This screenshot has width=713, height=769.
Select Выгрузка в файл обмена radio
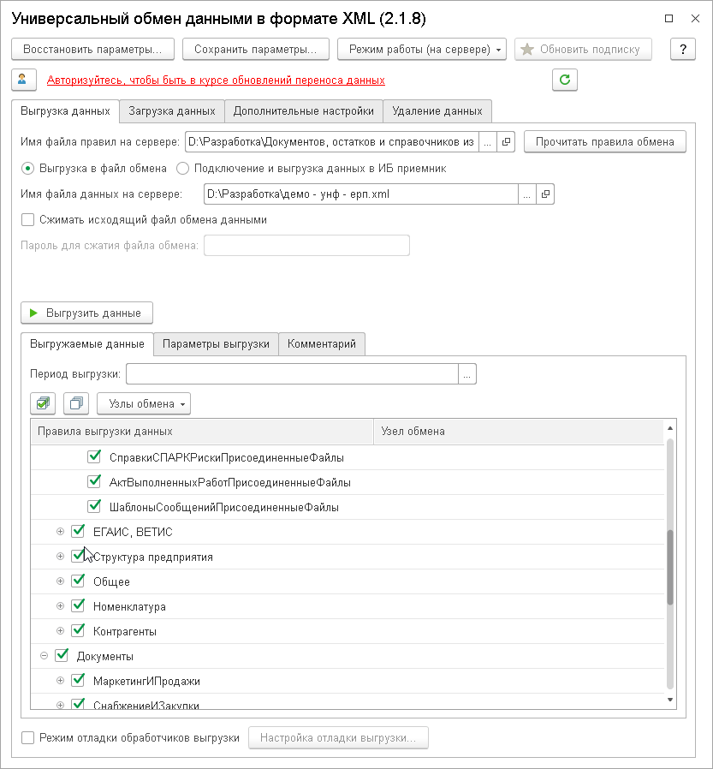point(28,169)
